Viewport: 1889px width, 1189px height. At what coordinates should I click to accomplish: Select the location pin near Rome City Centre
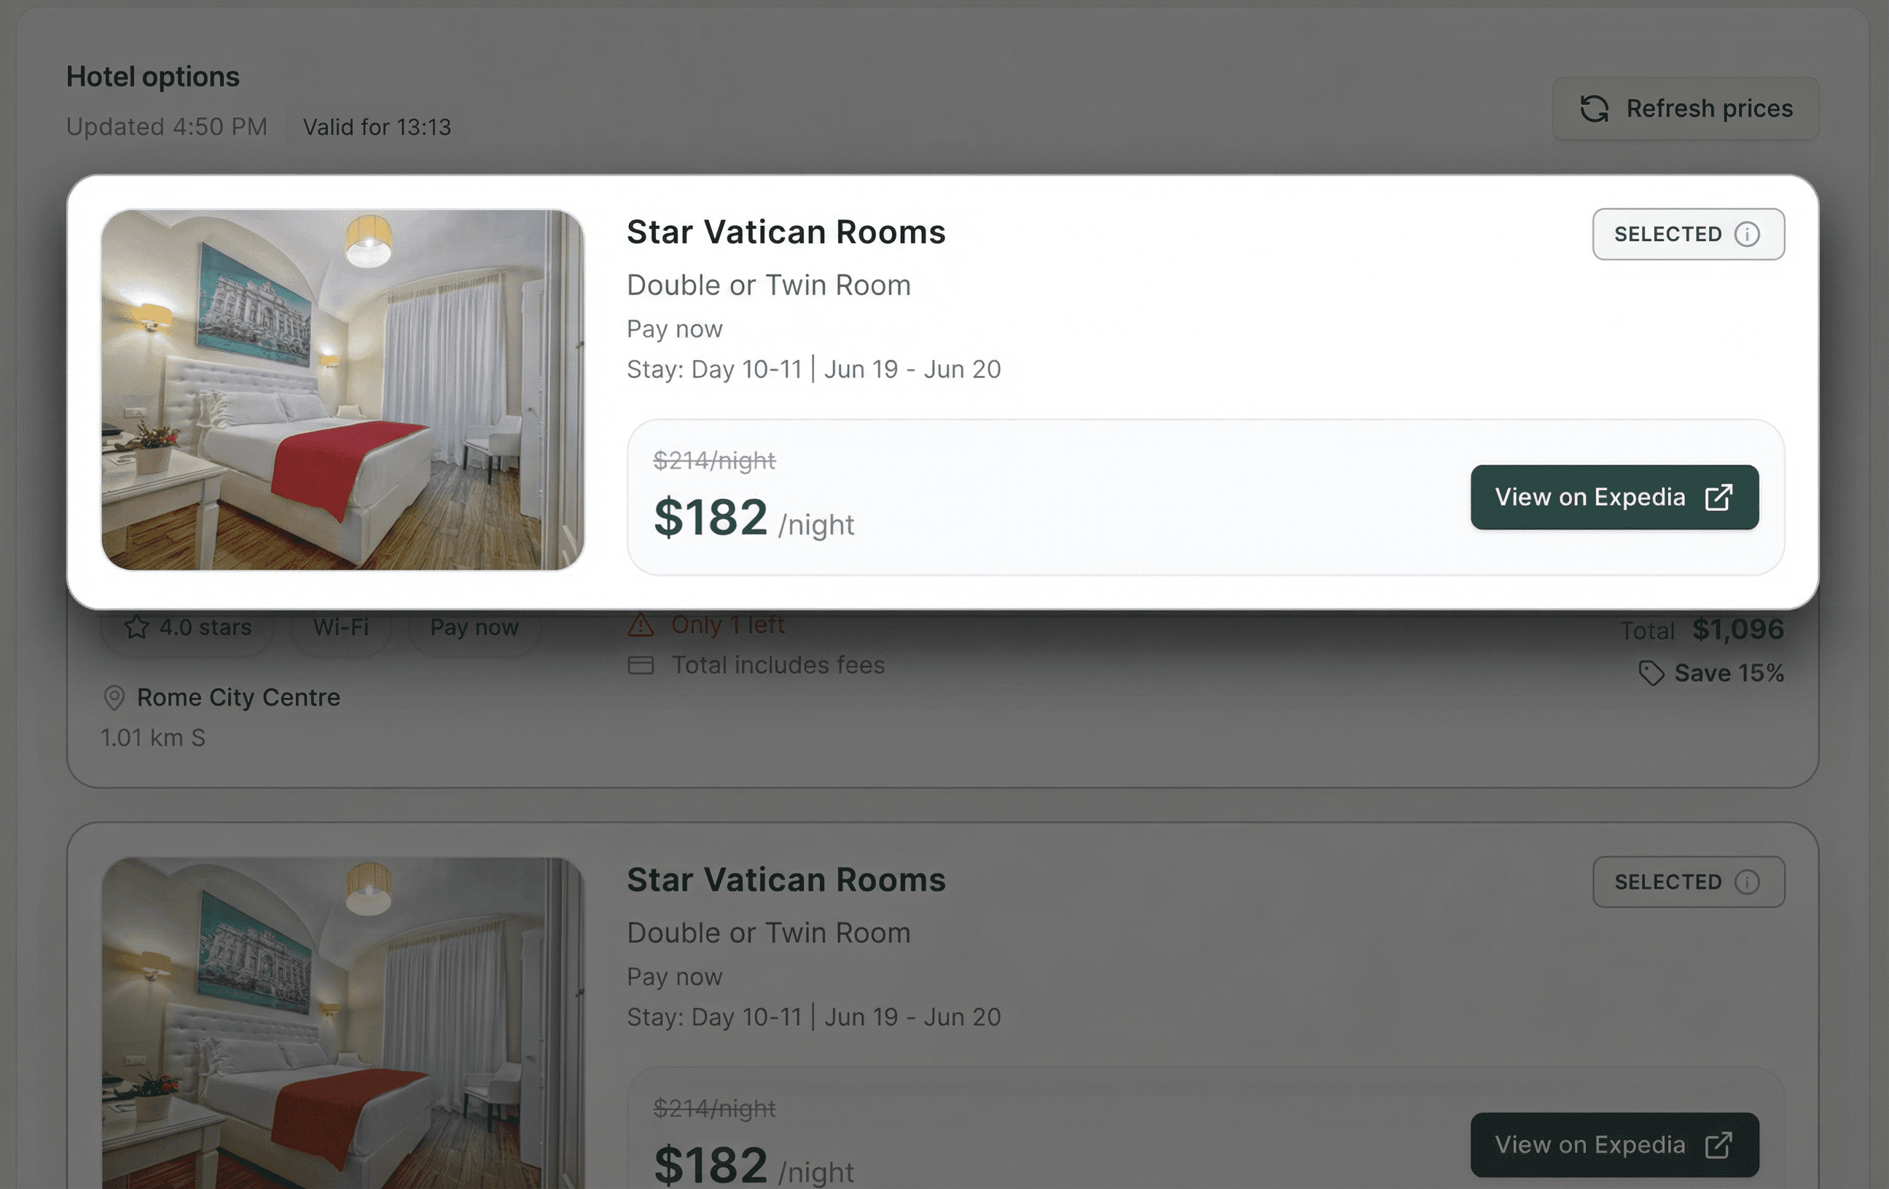pyautogui.click(x=114, y=698)
